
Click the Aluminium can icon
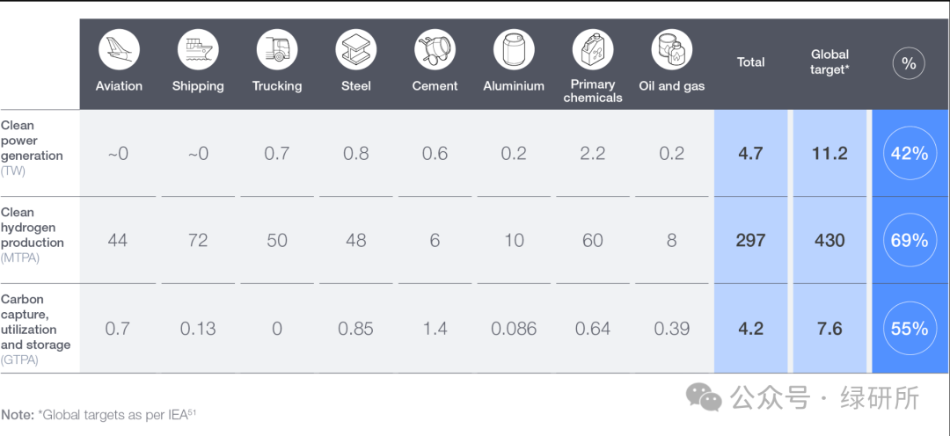(514, 49)
